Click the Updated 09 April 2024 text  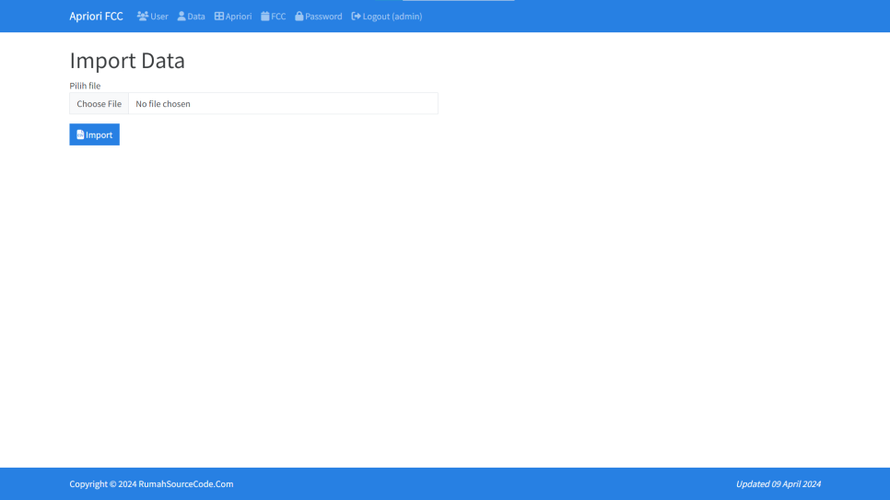click(779, 484)
